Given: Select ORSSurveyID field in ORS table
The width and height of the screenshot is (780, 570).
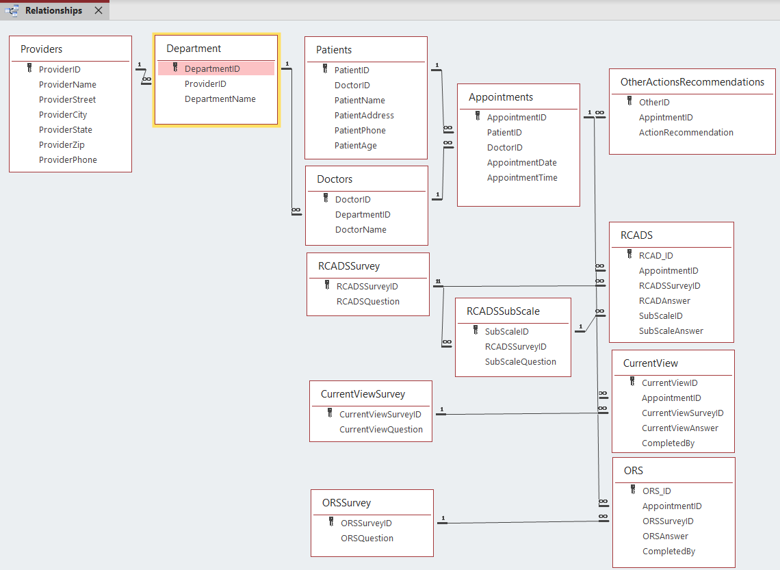Looking at the screenshot, I should (x=668, y=521).
